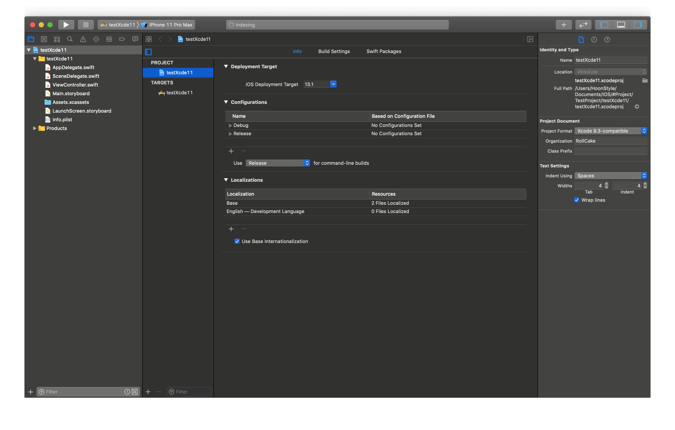675x430 pixels.
Task: Show the History inspector
Action: pyautogui.click(x=594, y=40)
